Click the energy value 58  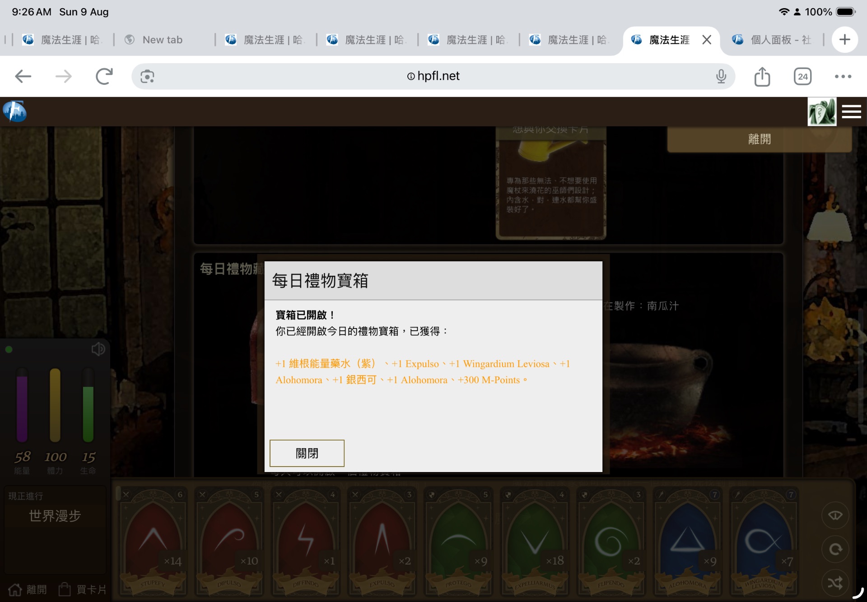pyautogui.click(x=23, y=457)
